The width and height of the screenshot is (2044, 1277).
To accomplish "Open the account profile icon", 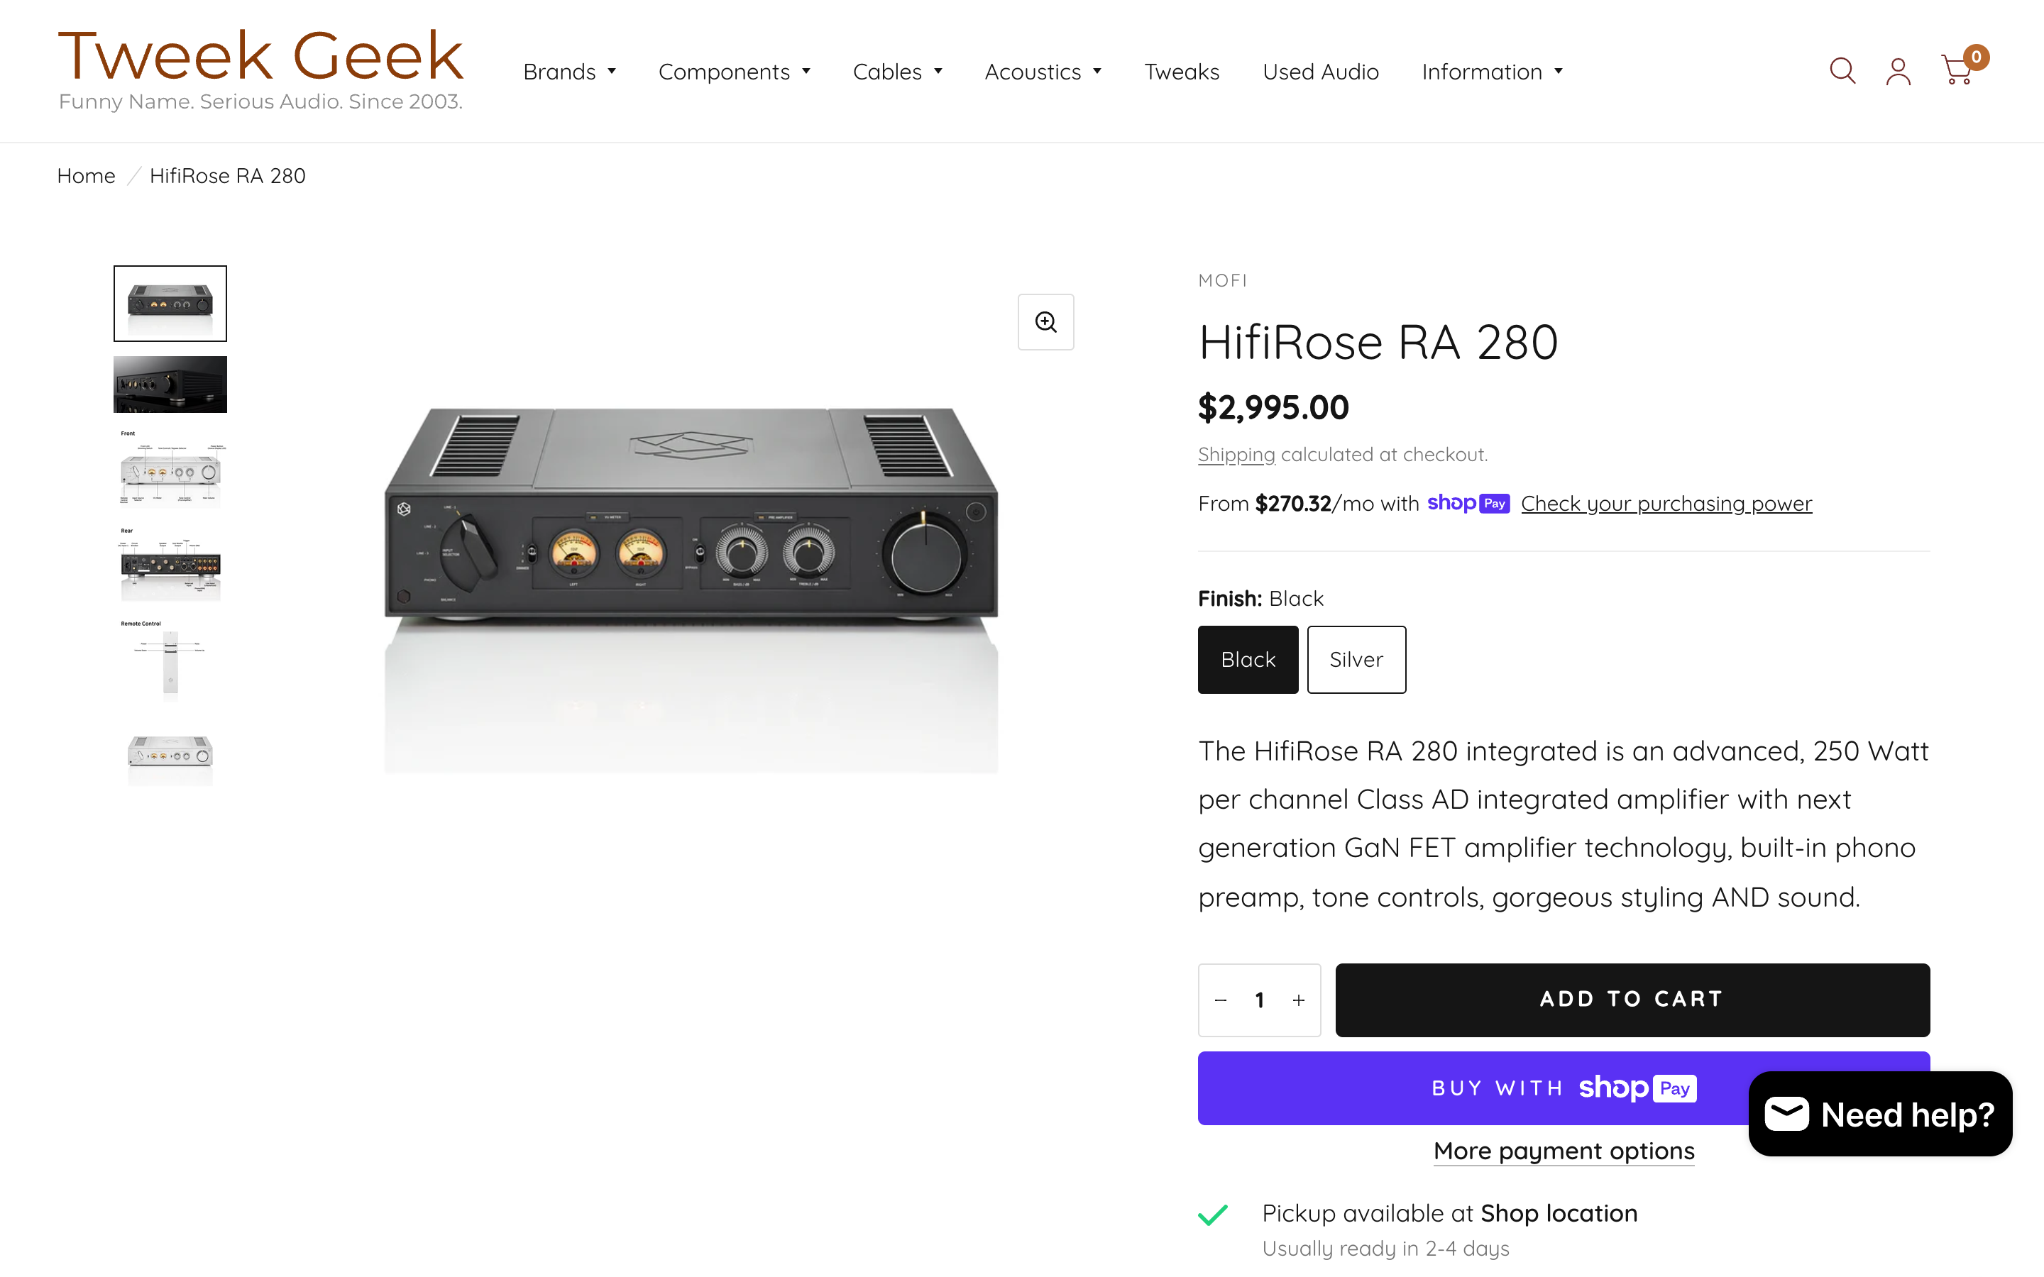I will pyautogui.click(x=1898, y=71).
